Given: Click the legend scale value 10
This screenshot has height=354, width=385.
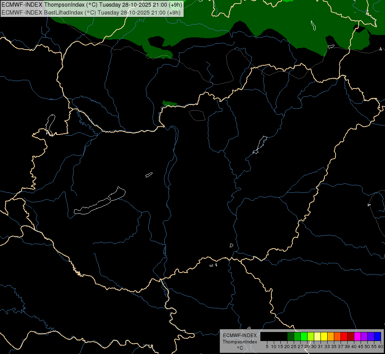Looking at the screenshot, I should (274, 347).
